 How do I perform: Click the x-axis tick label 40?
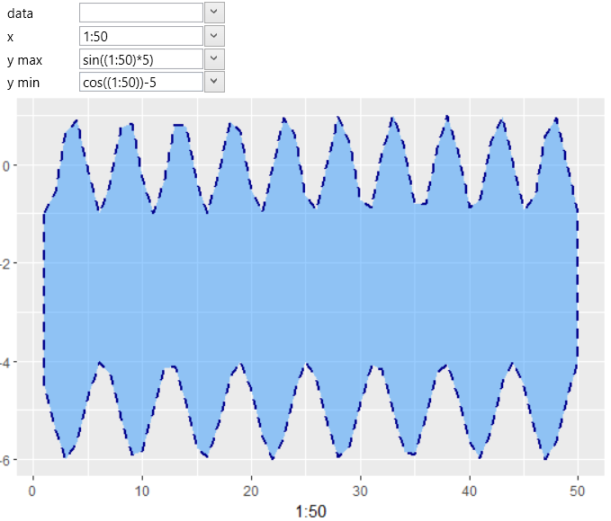click(x=469, y=491)
